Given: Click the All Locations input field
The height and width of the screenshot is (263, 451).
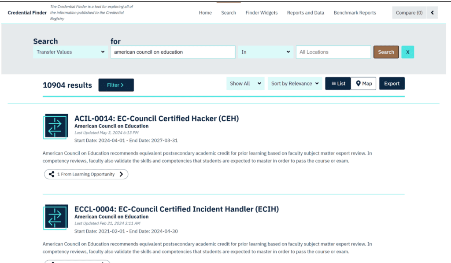Looking at the screenshot, I should pos(333,52).
